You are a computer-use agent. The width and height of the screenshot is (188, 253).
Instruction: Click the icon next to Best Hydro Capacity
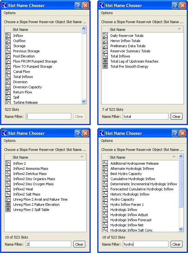click(105, 174)
